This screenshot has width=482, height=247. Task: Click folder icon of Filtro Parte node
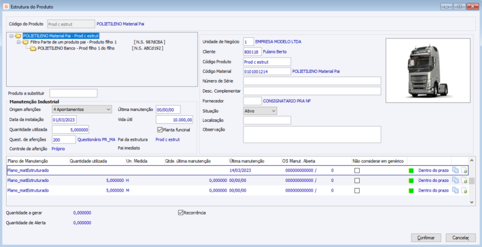click(x=26, y=42)
